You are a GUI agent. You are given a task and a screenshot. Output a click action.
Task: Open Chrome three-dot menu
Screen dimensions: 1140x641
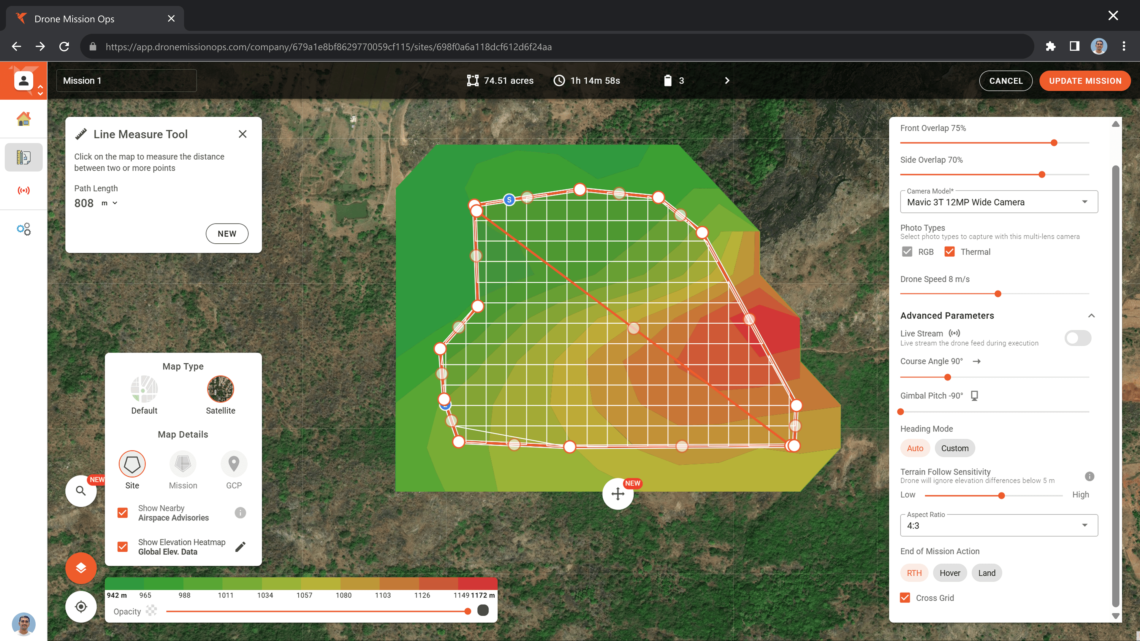(1124, 47)
